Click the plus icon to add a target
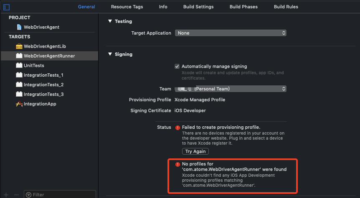The height and width of the screenshot is (198, 360). click(6, 195)
